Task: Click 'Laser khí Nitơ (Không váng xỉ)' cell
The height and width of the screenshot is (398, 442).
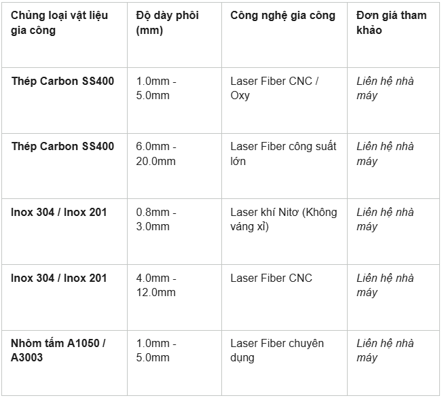Action: [x=284, y=232]
